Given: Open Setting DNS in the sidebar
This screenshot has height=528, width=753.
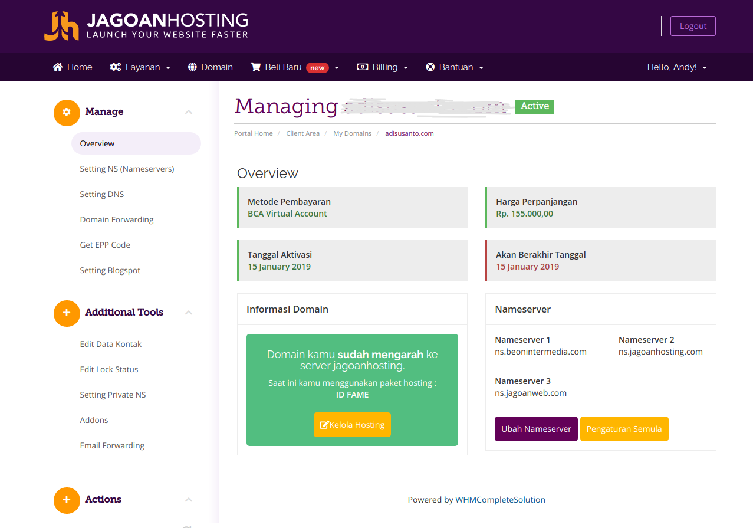Looking at the screenshot, I should [x=102, y=194].
